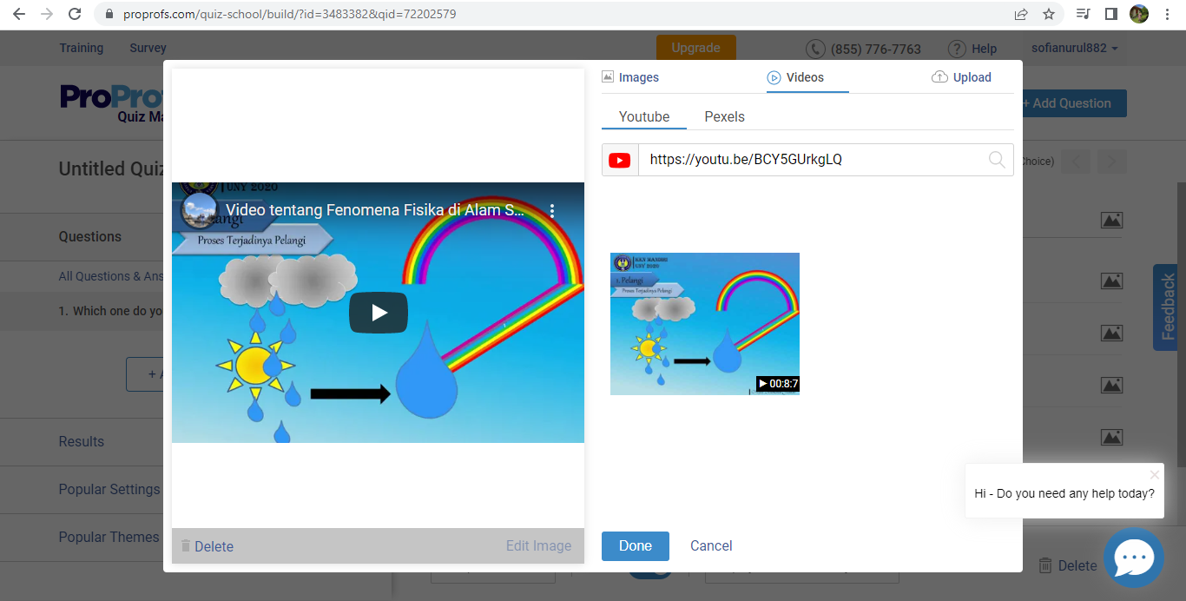1186x601 pixels.
Task: Play the rainbow video preview
Action: pos(378,313)
